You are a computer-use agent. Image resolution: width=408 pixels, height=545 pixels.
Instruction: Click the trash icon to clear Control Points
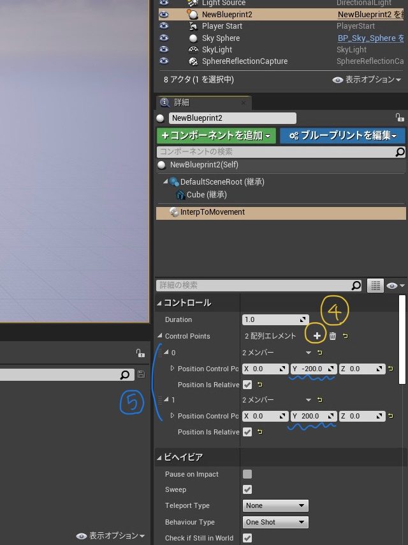tap(332, 336)
